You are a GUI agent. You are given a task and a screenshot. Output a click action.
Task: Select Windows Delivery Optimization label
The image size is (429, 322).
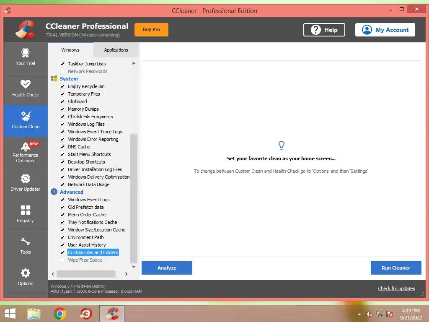(x=99, y=177)
